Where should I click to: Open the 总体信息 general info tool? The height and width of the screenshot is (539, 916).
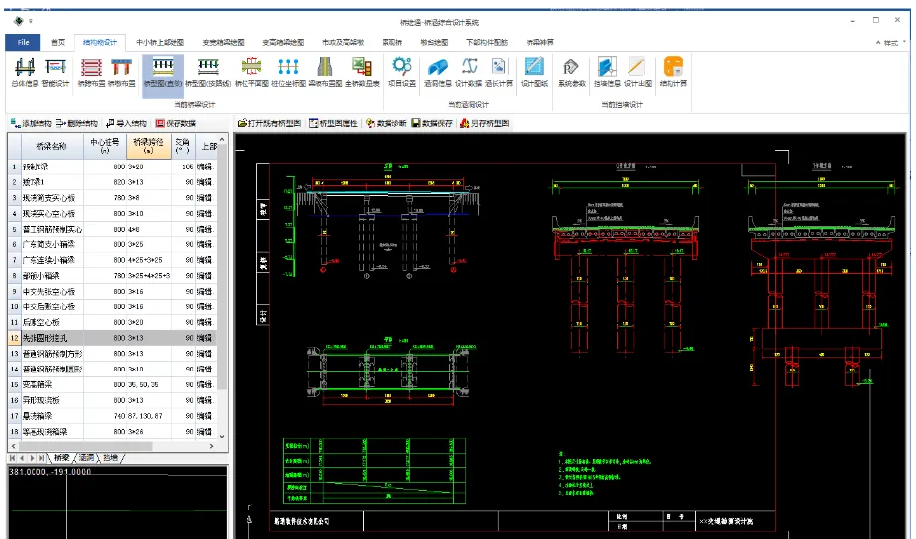pyautogui.click(x=25, y=72)
